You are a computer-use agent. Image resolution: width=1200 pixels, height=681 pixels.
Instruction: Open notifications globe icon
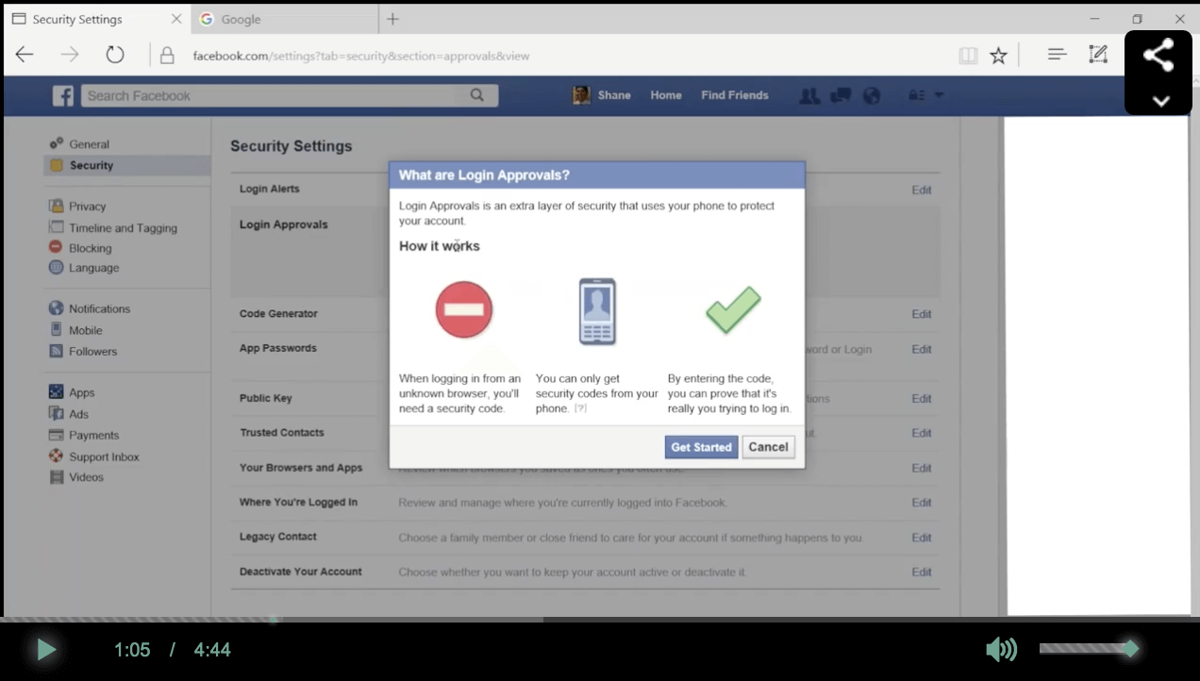[x=872, y=95]
